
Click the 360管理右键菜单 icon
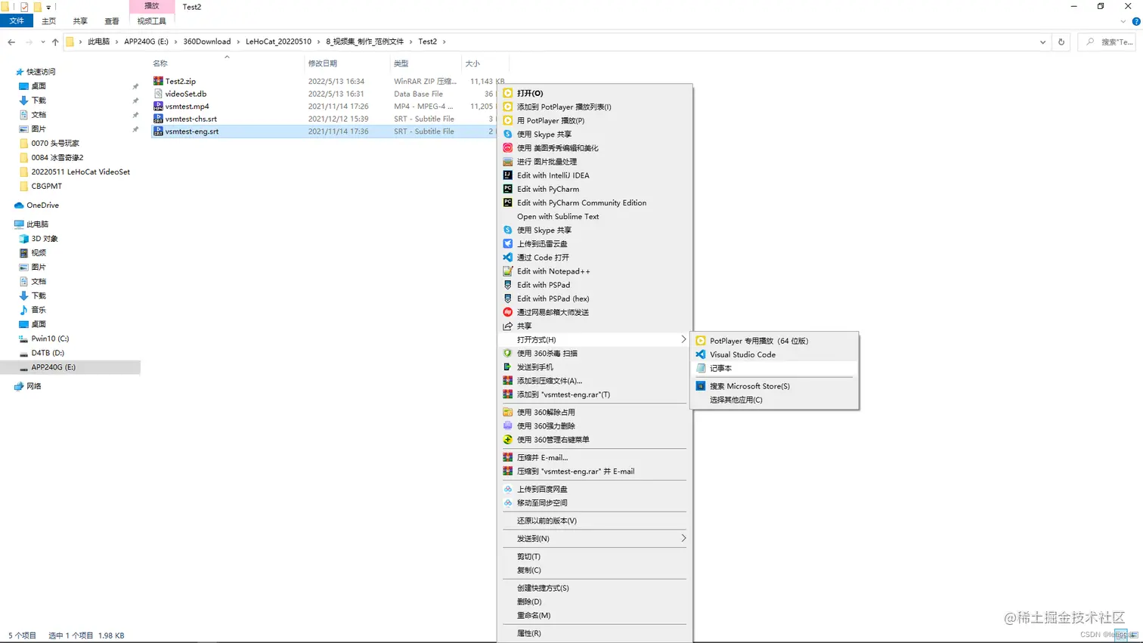point(508,439)
